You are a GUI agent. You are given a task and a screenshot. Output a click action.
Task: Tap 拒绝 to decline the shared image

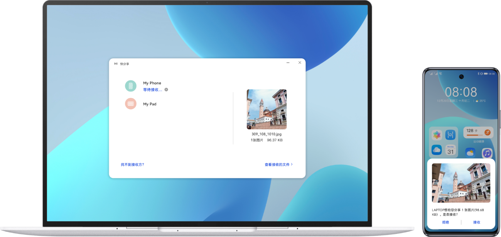tap(445, 222)
